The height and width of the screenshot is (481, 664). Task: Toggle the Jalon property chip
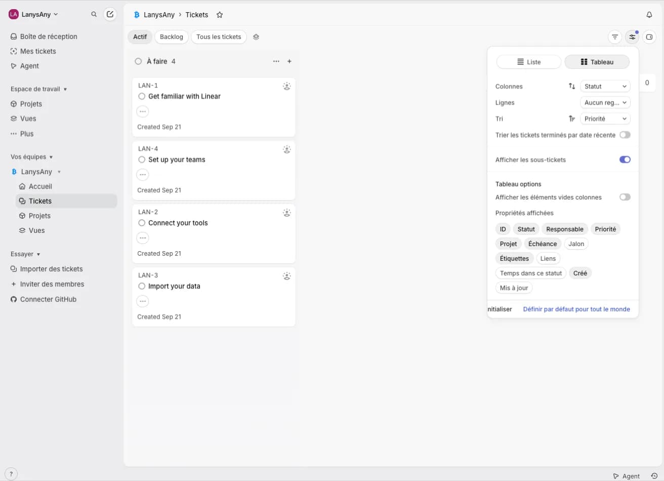click(x=576, y=244)
